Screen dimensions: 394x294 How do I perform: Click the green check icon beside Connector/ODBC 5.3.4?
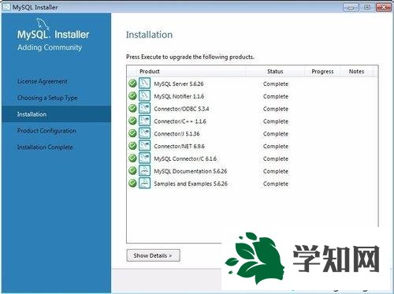[132, 108]
